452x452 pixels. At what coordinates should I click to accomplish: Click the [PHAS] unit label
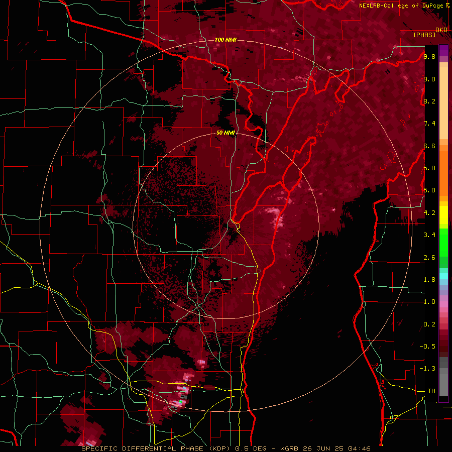coord(424,35)
